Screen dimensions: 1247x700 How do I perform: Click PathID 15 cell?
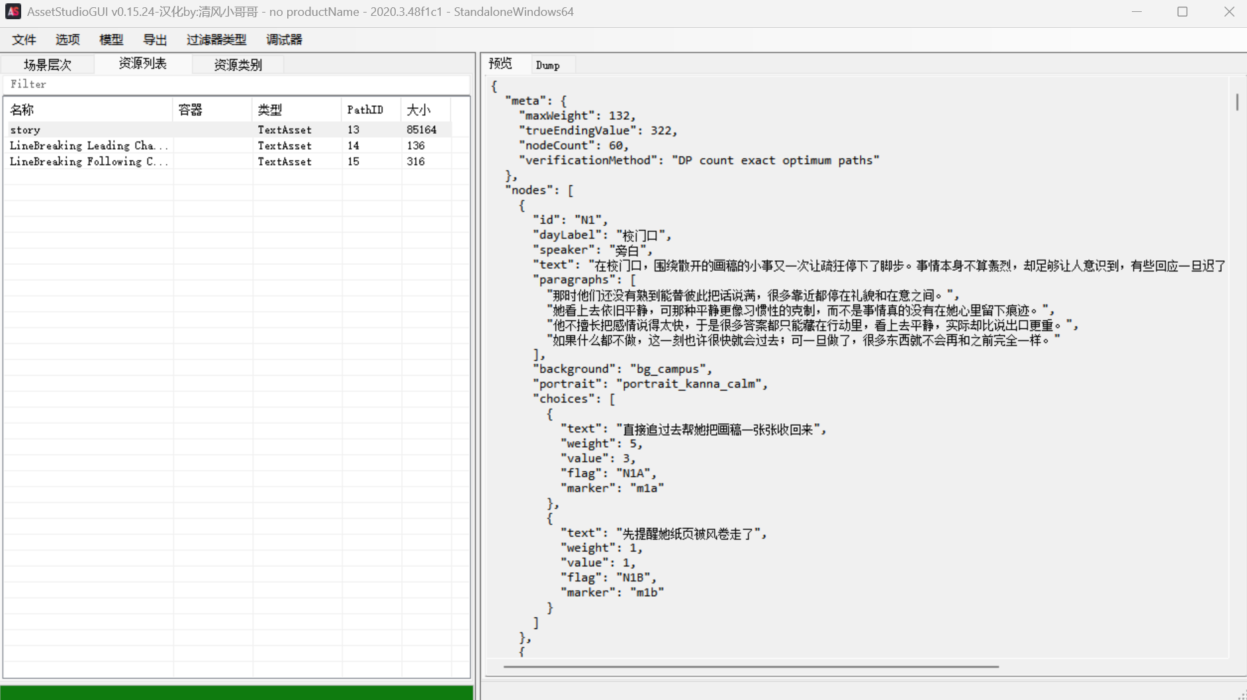tap(353, 162)
